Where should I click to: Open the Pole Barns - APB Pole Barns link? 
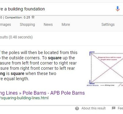(x=54, y=93)
